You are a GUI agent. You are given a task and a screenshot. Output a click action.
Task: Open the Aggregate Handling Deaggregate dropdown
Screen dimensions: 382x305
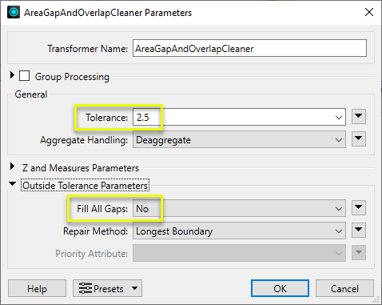(239, 139)
